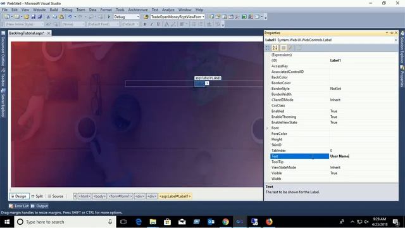Click the New Project icon
This screenshot has width=405, height=228.
pyautogui.click(x=7, y=17)
